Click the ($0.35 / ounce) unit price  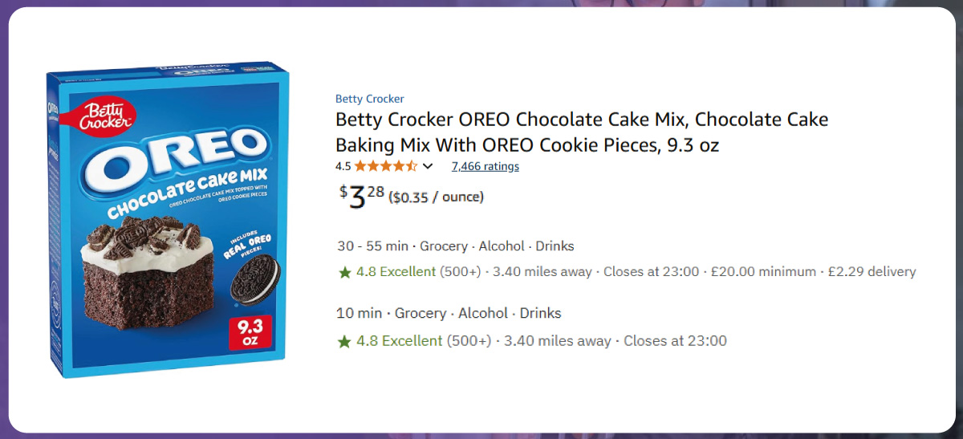[x=436, y=197]
